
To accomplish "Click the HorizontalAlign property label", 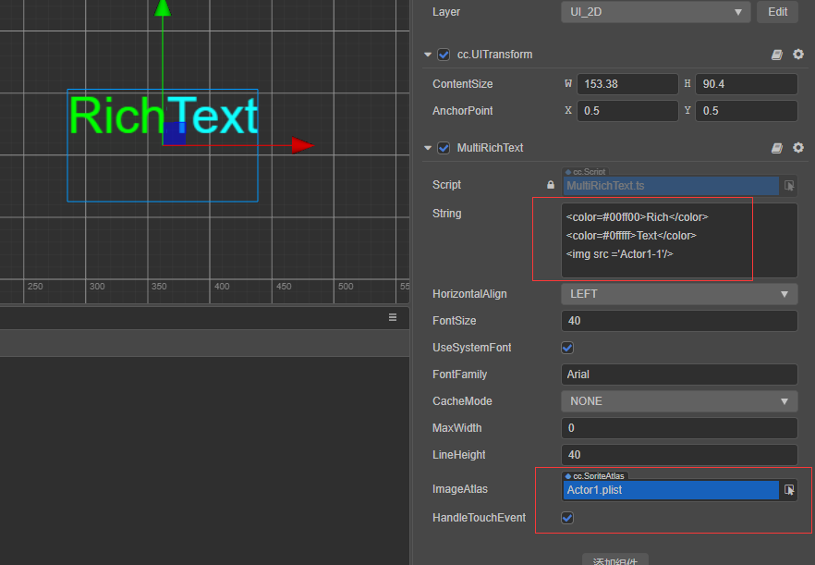I will 469,294.
